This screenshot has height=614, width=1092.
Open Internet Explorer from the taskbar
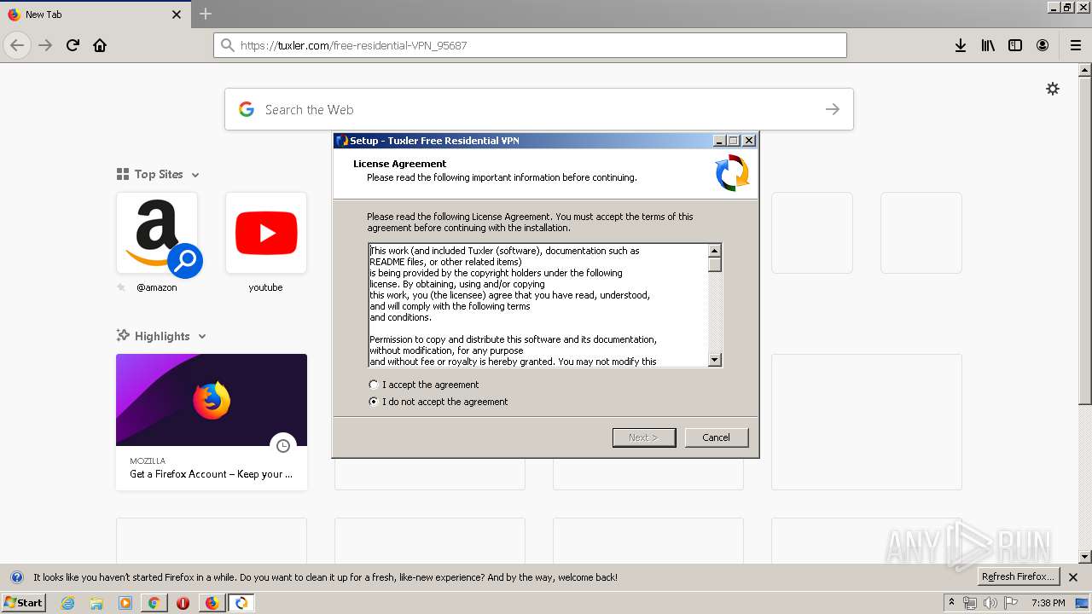tap(68, 603)
